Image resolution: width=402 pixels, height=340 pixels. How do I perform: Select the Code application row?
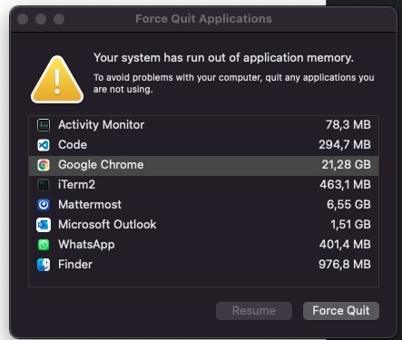click(x=203, y=145)
